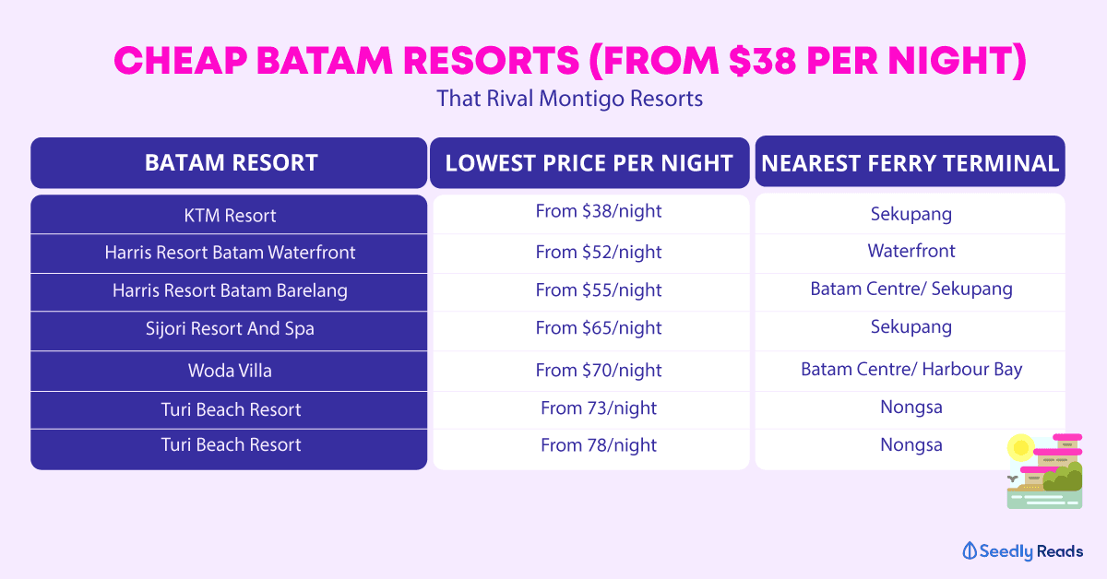Image resolution: width=1107 pixels, height=579 pixels.
Task: Select the KTM Resort row
Action: coord(230,216)
